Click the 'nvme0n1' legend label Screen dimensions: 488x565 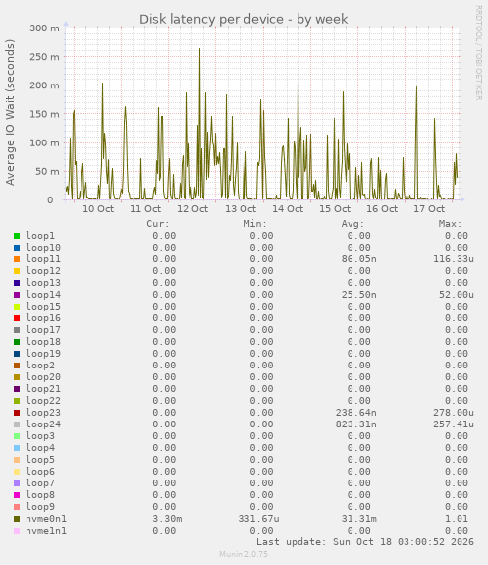click(x=46, y=519)
